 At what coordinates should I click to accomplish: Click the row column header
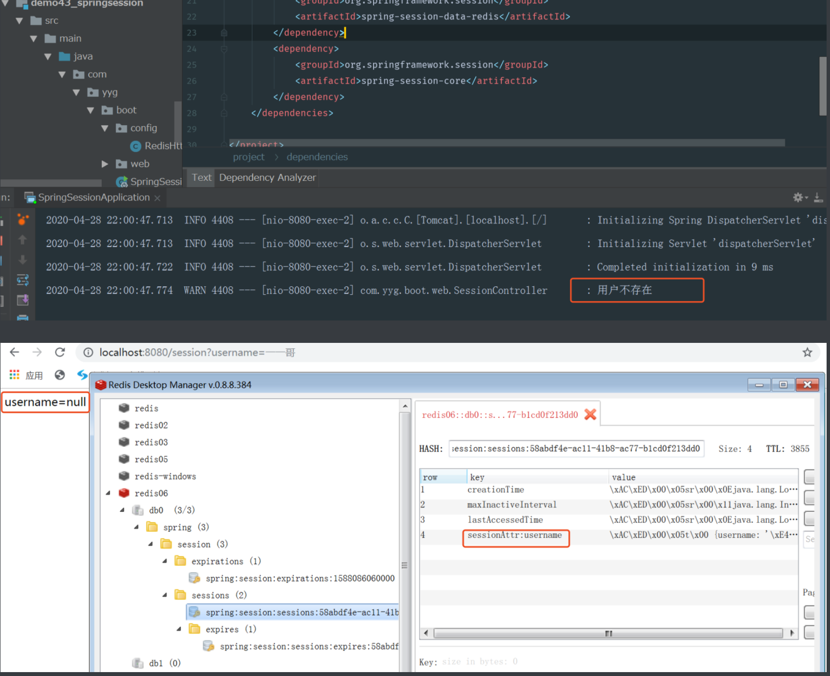[443, 477]
